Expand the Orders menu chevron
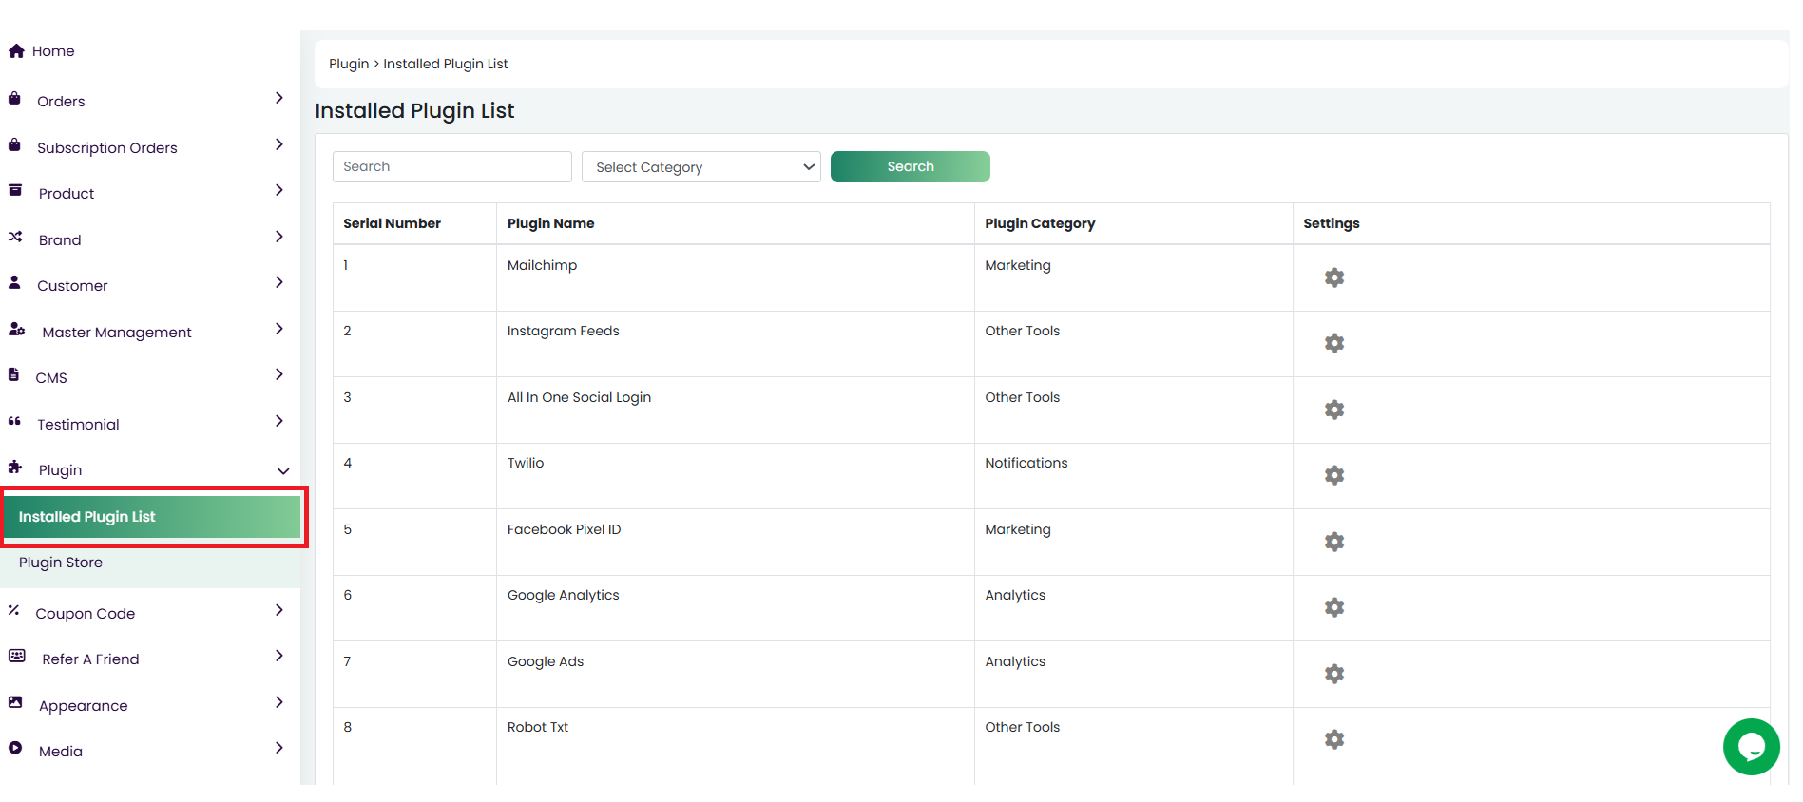1803x802 pixels. (278, 99)
